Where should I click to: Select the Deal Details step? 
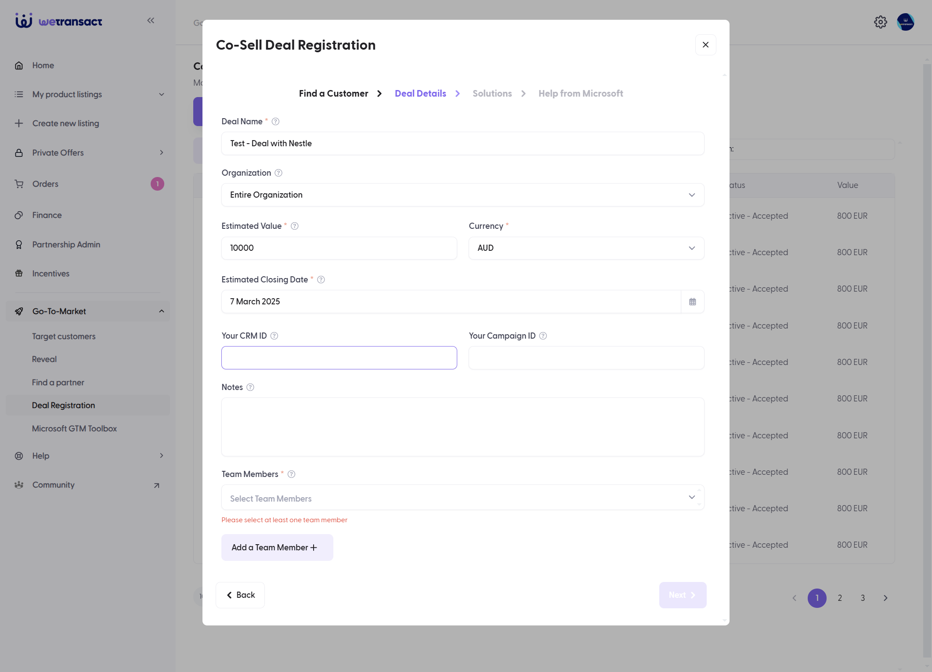pos(420,94)
